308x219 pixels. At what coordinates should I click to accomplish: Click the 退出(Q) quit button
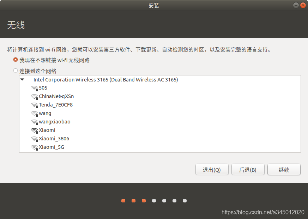point(212,170)
